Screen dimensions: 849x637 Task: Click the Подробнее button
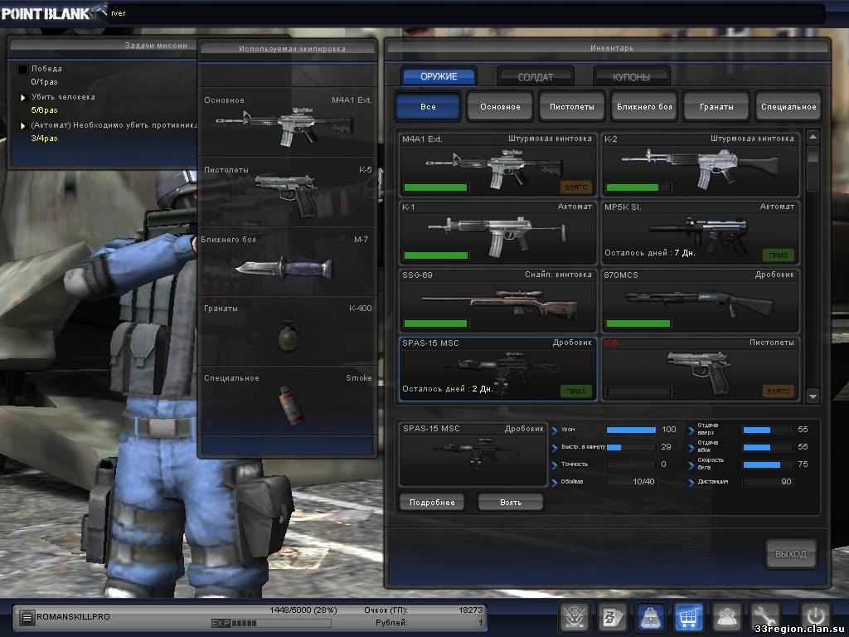click(x=432, y=502)
